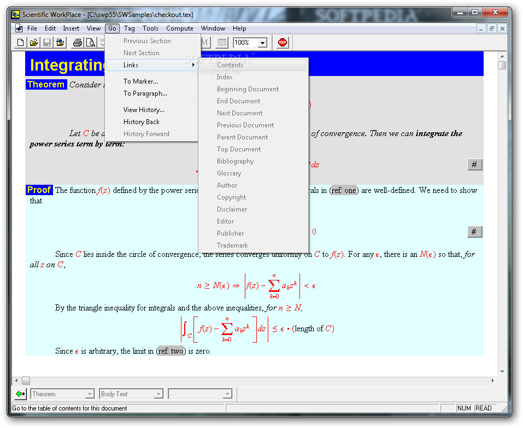Select View History... menu entry

pos(152,109)
